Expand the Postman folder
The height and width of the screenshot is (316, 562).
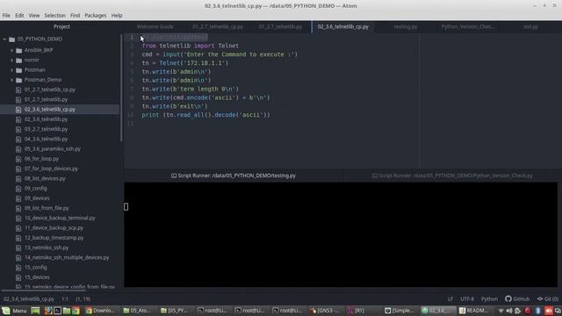[11, 70]
